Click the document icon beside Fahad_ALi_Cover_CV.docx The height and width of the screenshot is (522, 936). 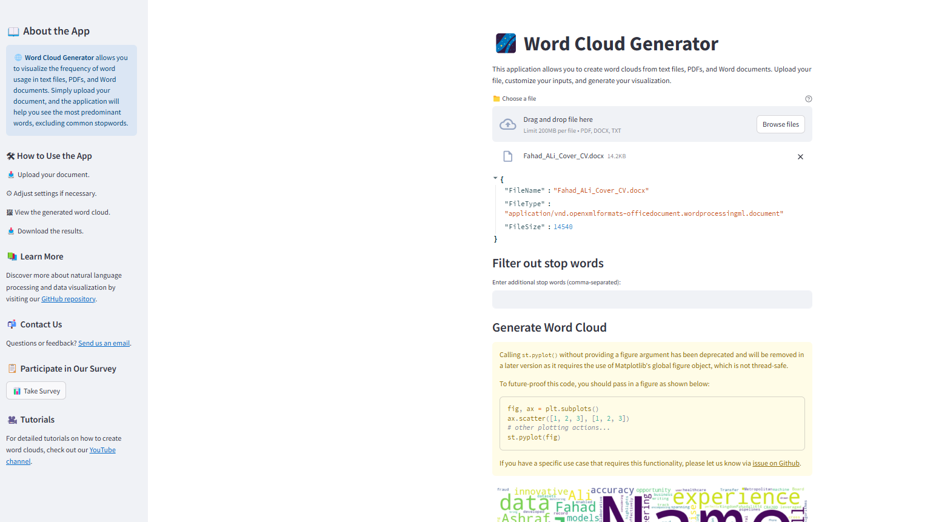[x=508, y=156]
